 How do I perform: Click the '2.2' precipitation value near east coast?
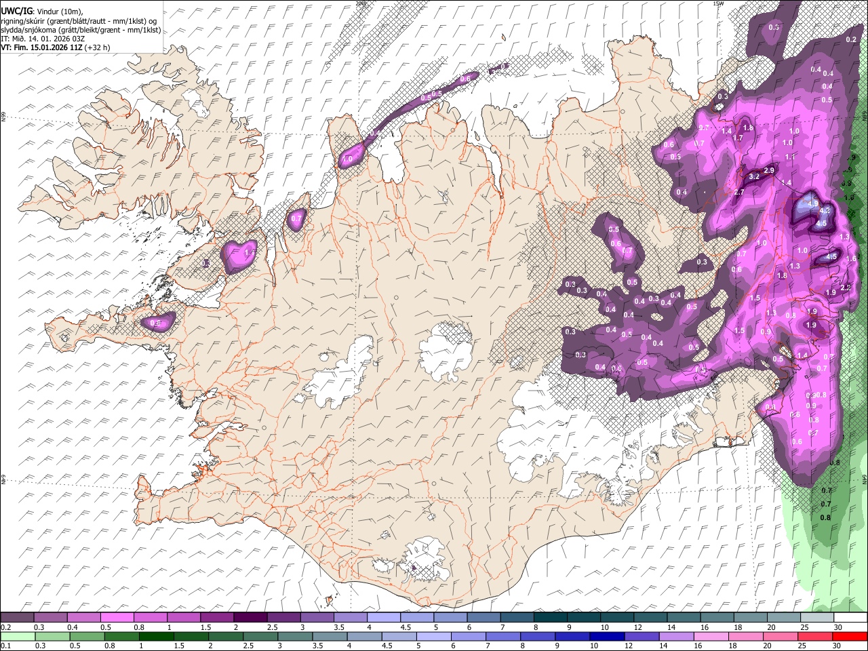click(845, 288)
